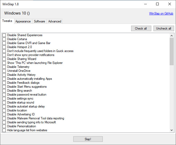Enable Disable sending typing info to Microsoft
176x145 pixels.
click(x=4, y=122)
